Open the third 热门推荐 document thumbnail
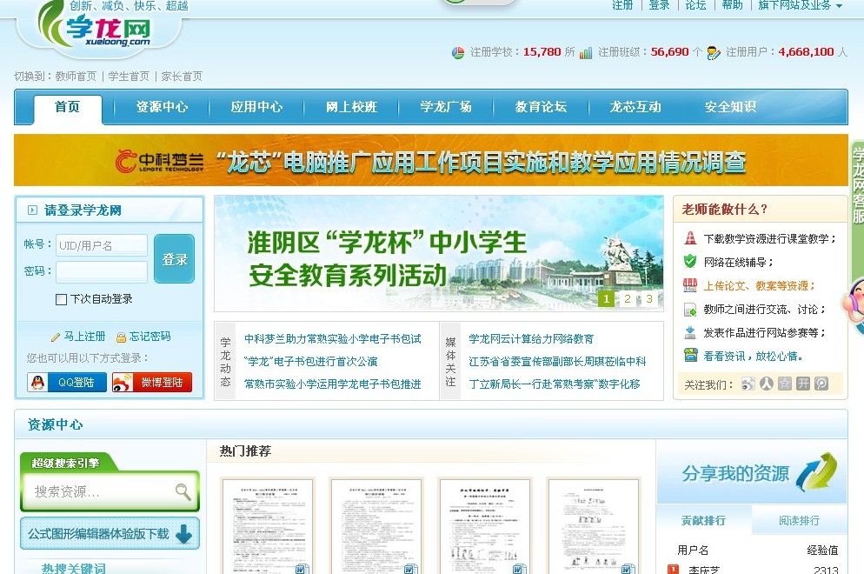 pyautogui.click(x=485, y=526)
